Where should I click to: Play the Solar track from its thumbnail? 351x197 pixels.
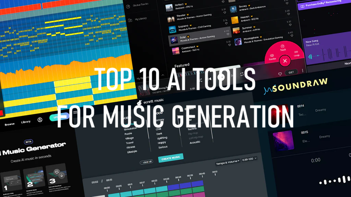(x=174, y=40)
